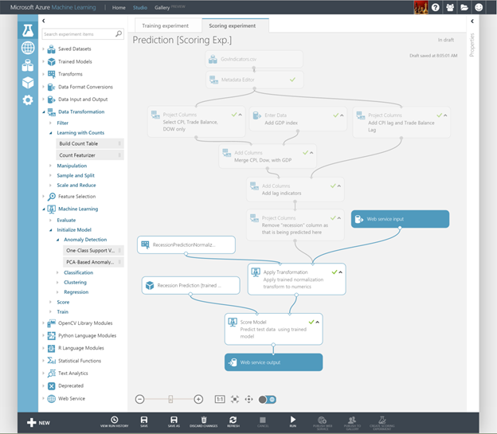Viewport: 497px width, 434px height.
Task: Open the Trained Models cube sidebar icon
Action: coord(28,83)
